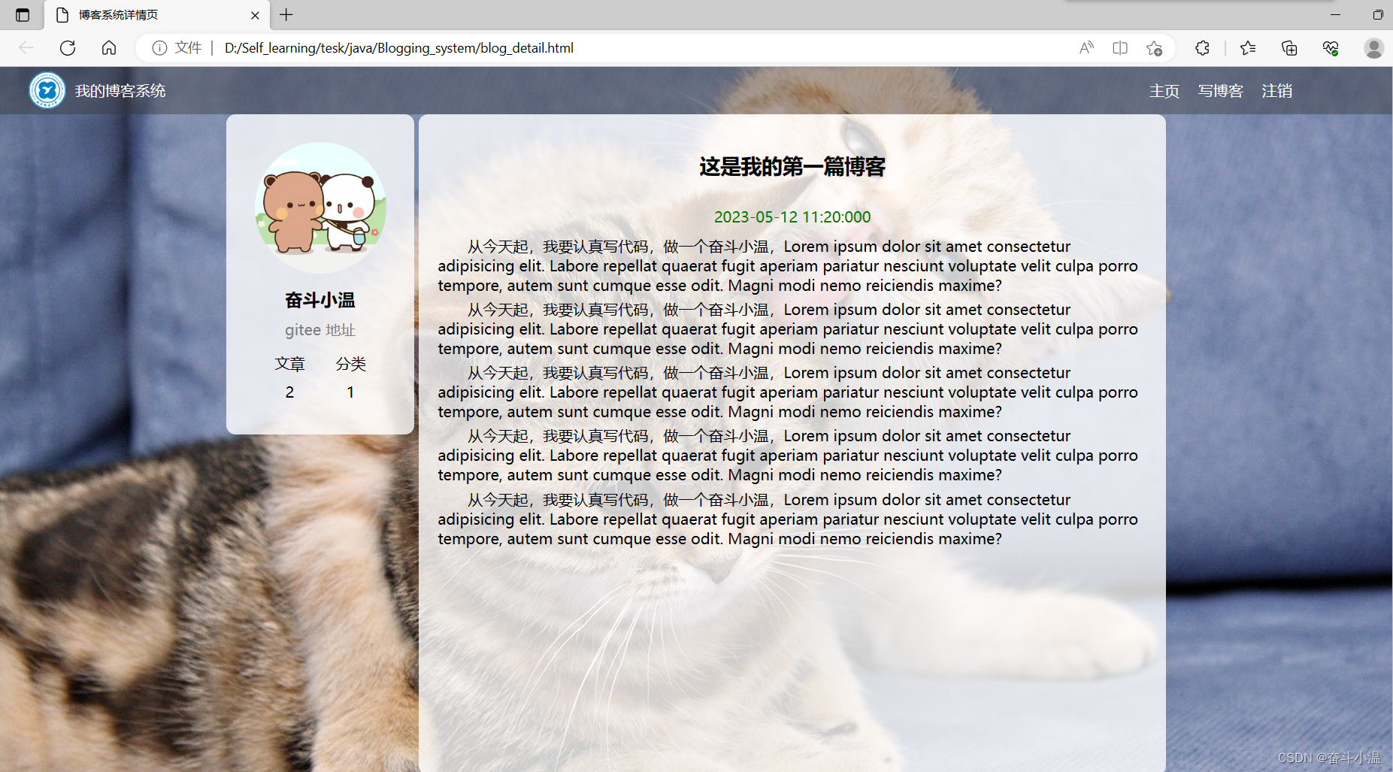View site information icon in address bar
Image resolution: width=1393 pixels, height=772 pixels.
point(159,48)
